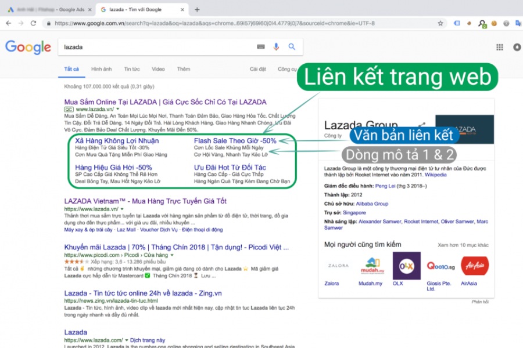Open the Google Translate extension icon
523x348 pixels.
(x=518, y=23)
